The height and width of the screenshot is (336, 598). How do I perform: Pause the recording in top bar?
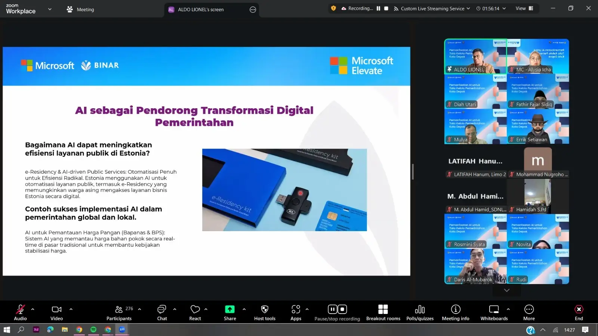(x=378, y=9)
